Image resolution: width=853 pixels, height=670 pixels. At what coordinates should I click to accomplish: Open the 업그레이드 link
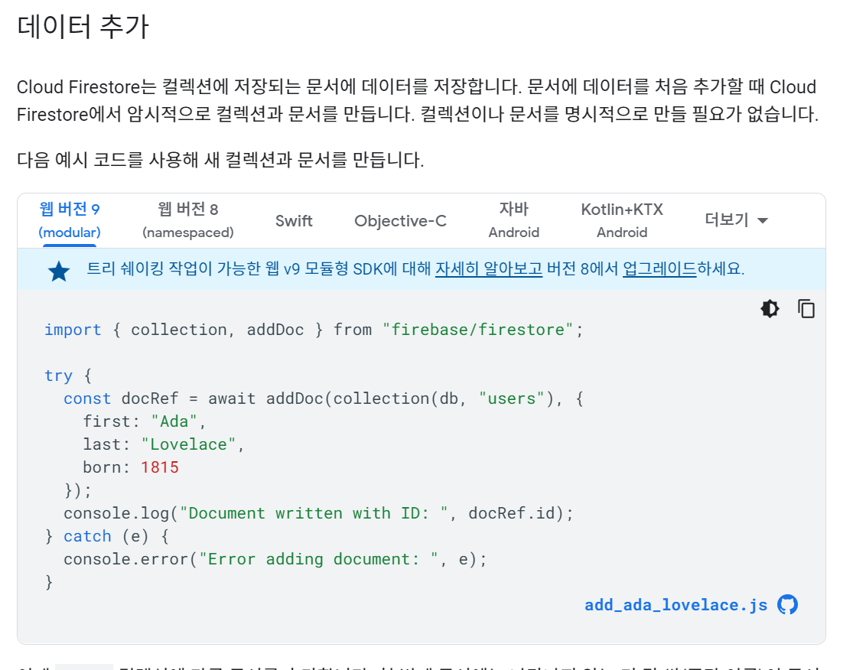coord(659,268)
